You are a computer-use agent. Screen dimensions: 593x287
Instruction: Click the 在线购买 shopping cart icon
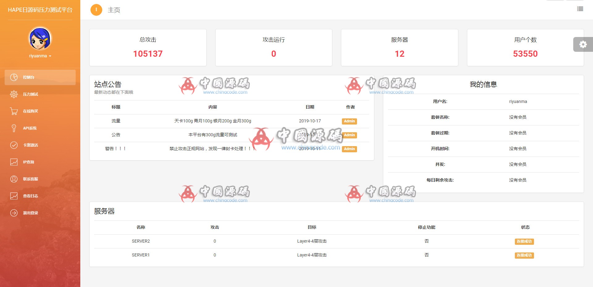(14, 111)
